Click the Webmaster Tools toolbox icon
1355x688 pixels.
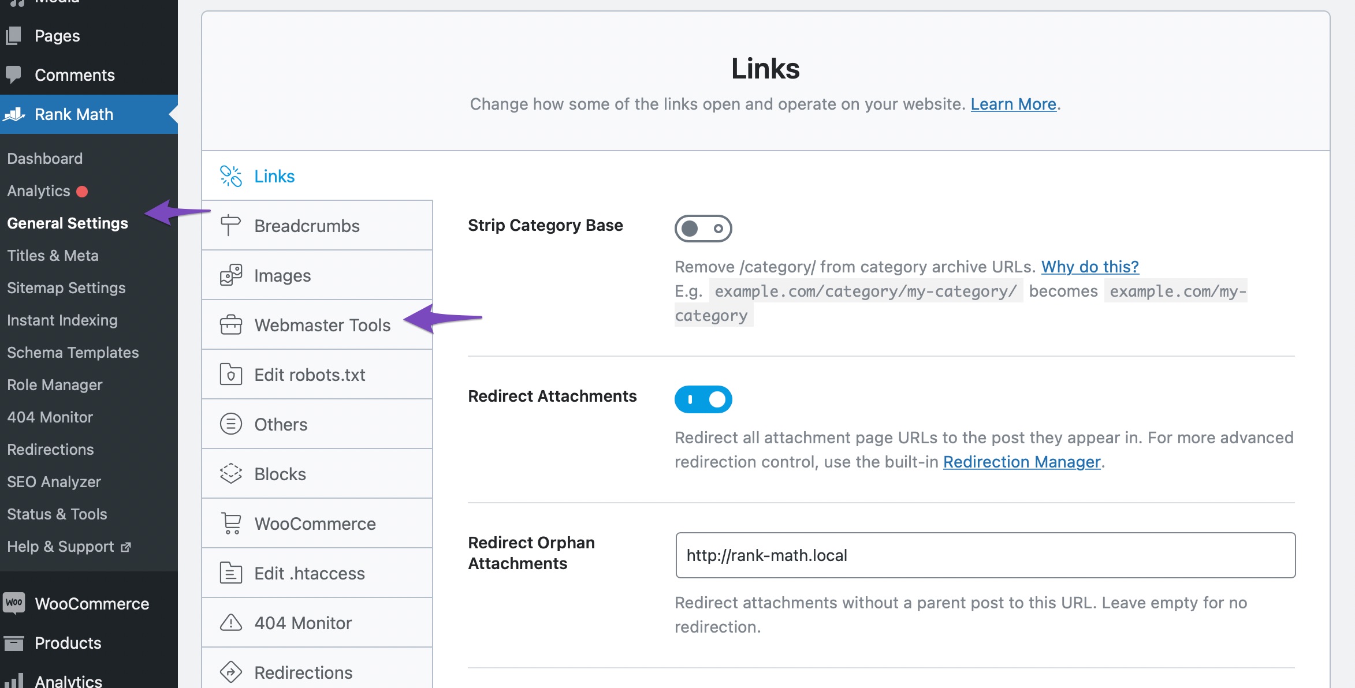[230, 325]
